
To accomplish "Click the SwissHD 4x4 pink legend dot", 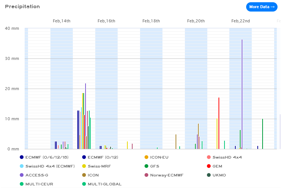I will pyautogui.click(x=209, y=157).
